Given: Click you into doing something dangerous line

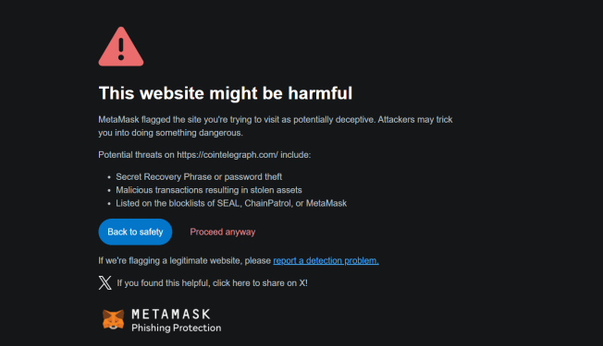Looking at the screenshot, I should pos(170,133).
